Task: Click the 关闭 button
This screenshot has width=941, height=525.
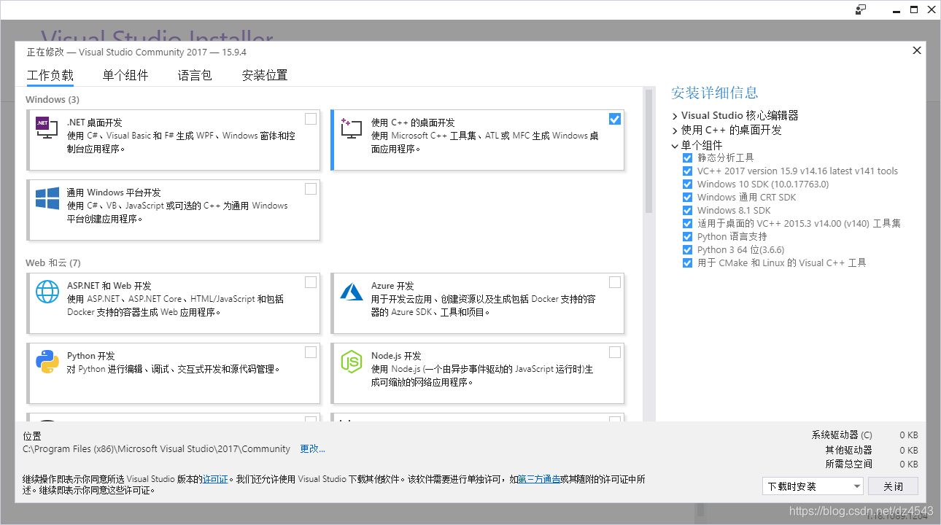Action: point(894,486)
